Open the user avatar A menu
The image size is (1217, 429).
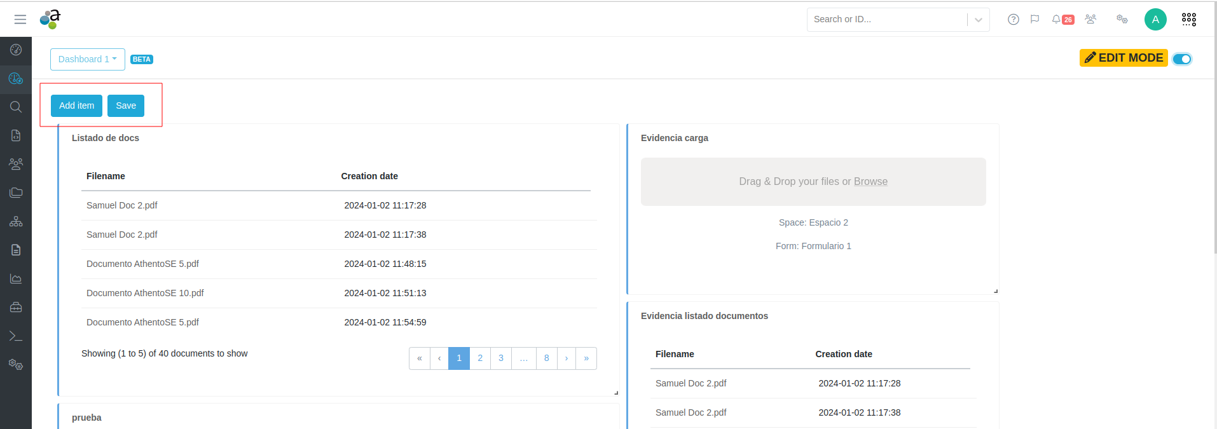click(1155, 20)
